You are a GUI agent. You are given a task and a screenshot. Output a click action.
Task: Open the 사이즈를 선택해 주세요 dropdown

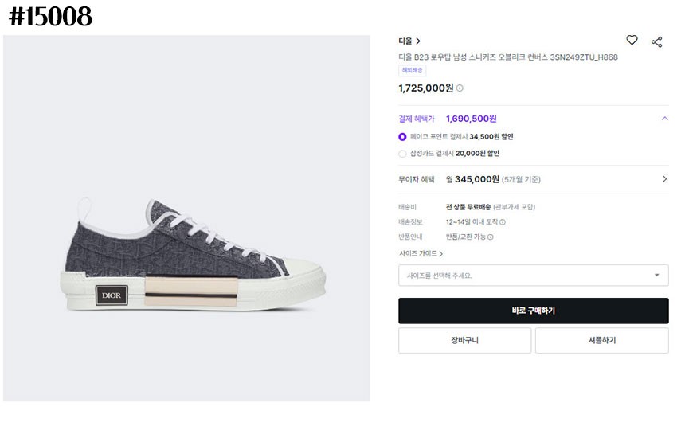pos(533,276)
